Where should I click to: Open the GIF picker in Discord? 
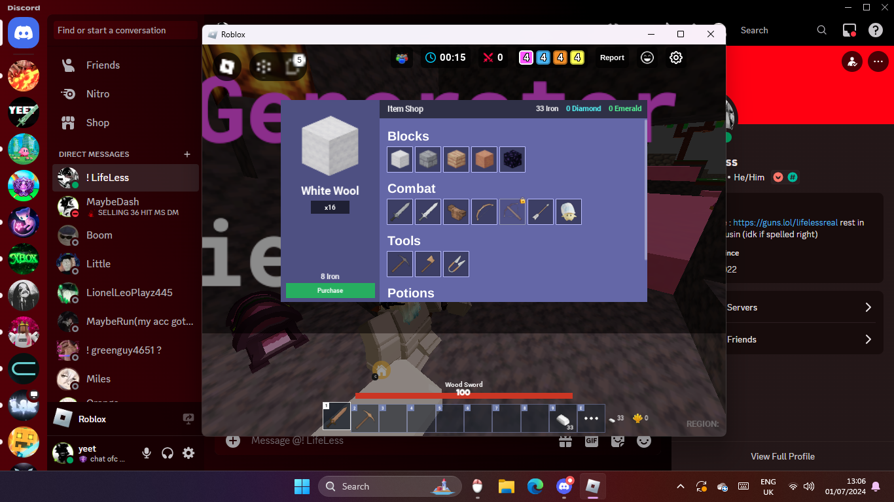[x=592, y=441]
